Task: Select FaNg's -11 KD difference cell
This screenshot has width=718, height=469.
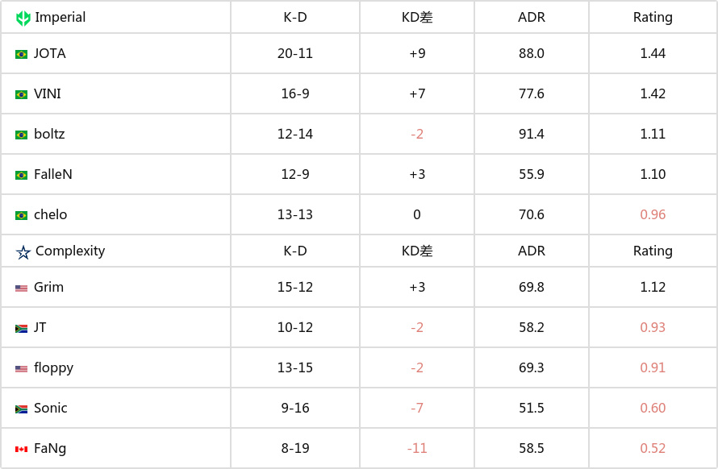Action: 417,448
